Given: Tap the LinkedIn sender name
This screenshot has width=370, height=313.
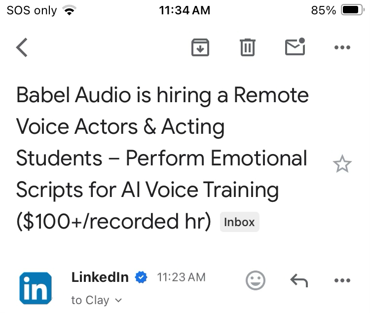Looking at the screenshot, I should pos(100,277).
